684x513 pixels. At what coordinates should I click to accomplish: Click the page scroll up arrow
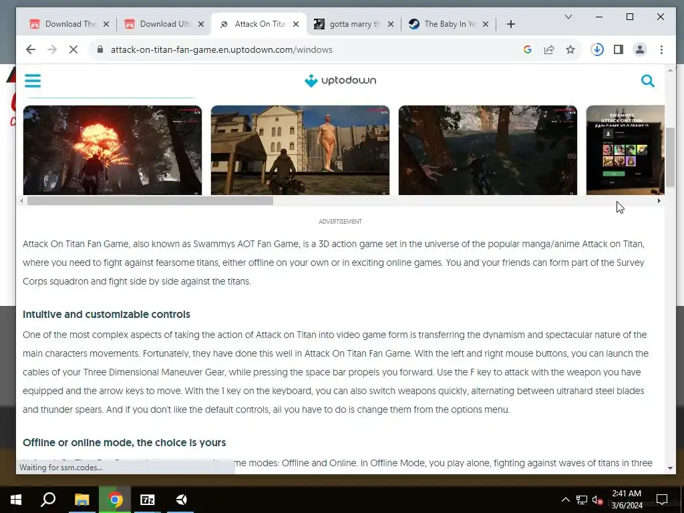coord(670,69)
